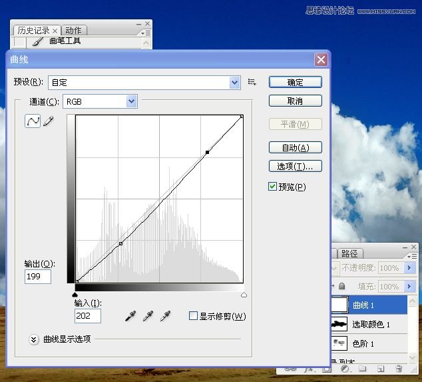Expand Curve Display Options (曲线显示选项)
Image resolution: width=422 pixels, height=382 pixels.
(34, 339)
